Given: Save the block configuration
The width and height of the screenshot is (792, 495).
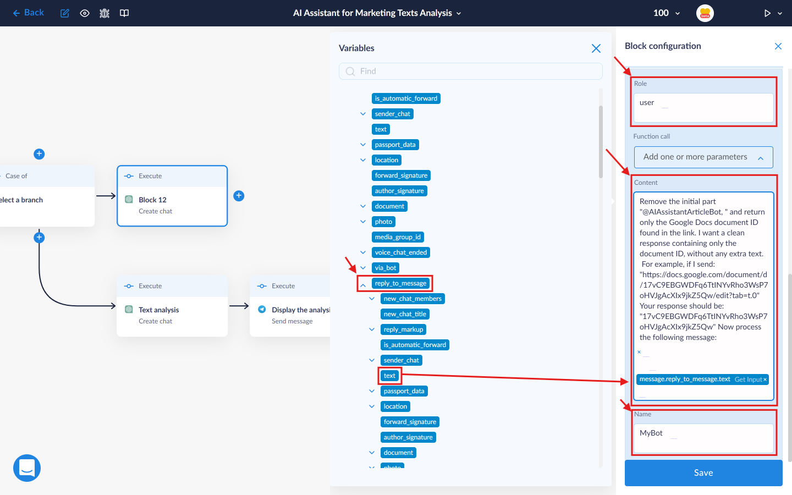Looking at the screenshot, I should coord(703,473).
